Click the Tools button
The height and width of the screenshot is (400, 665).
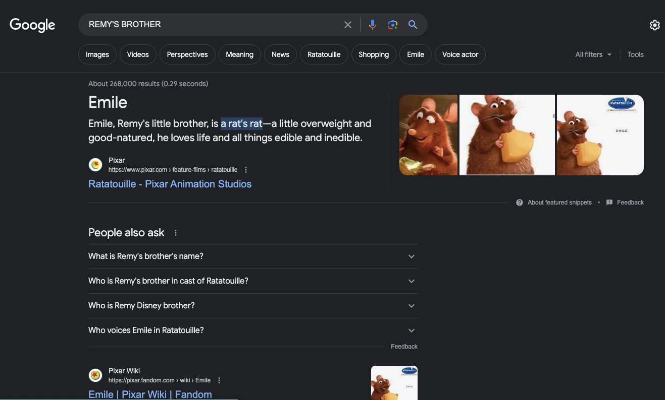click(635, 54)
